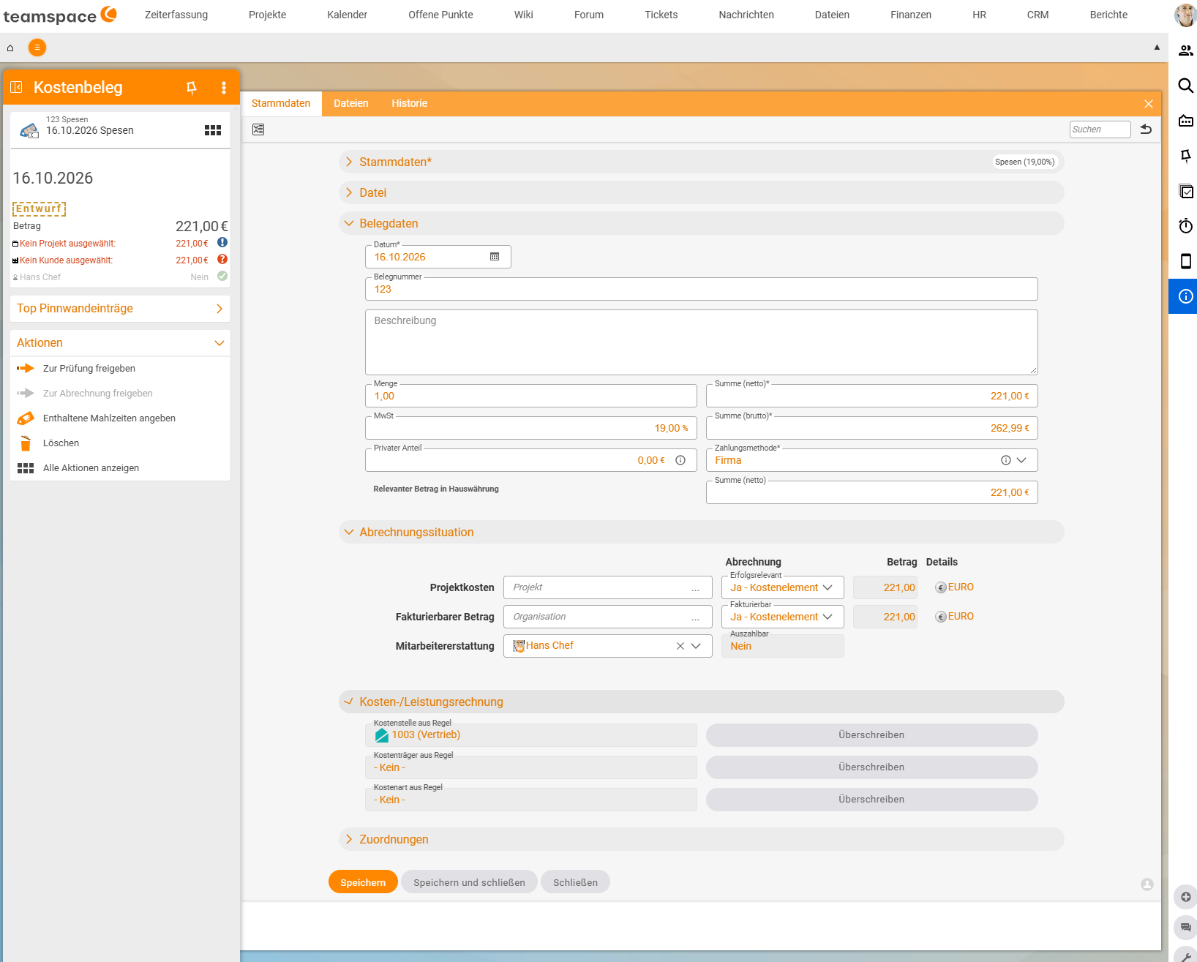1197x962 pixels.
Task: Click the Beschreibung text area
Action: pos(701,342)
